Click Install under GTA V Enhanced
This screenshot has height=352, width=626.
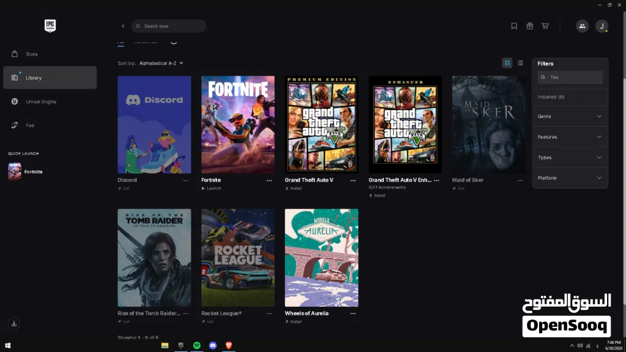(377, 196)
